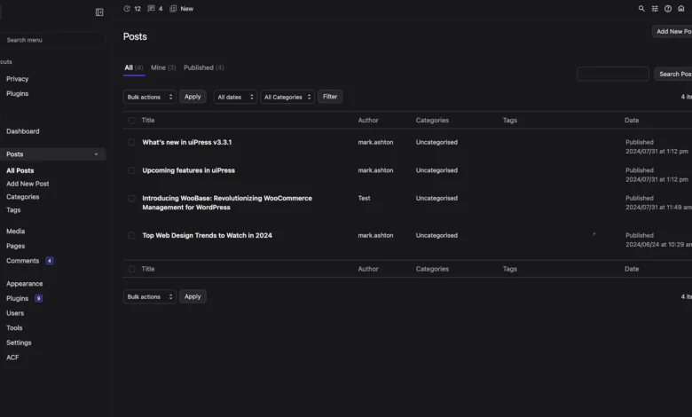Click the bottom Apply button
The height and width of the screenshot is (417, 692).
pos(193,296)
